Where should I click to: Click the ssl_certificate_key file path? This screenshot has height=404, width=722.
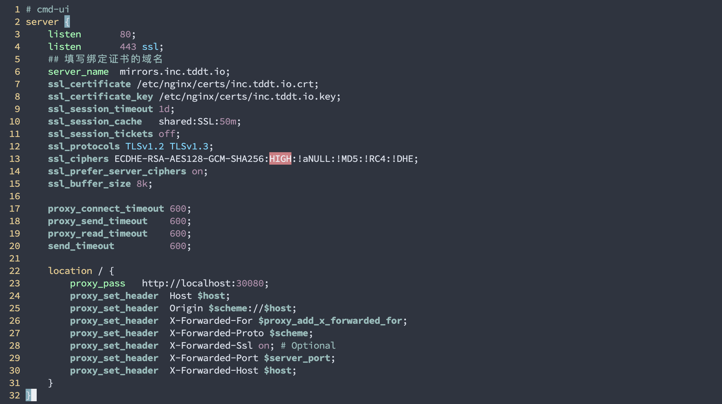[x=247, y=97]
